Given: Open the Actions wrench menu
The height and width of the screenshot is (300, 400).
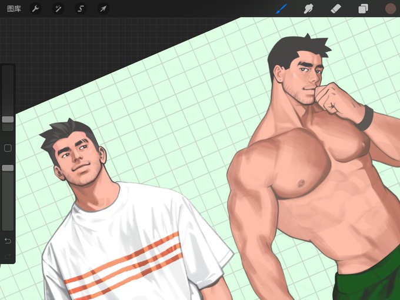Looking at the screenshot, I should [35, 9].
